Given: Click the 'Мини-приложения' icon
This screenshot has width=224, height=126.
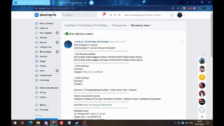Looking at the screenshot, I should point(36,88).
